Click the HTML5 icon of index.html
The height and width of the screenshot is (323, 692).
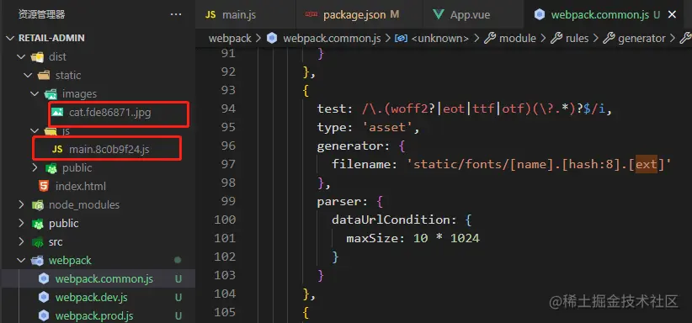coord(44,187)
